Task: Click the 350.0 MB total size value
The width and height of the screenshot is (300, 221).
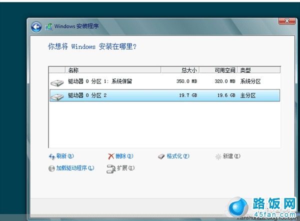Action: 186,81
